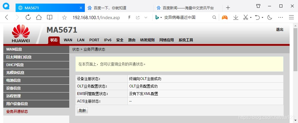Viewport: 298px width, 123px height.
Task: Select the 状态 menu tab
Action: click(x=54, y=40)
